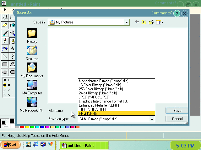Select the Eraser tool

coord(5,25)
